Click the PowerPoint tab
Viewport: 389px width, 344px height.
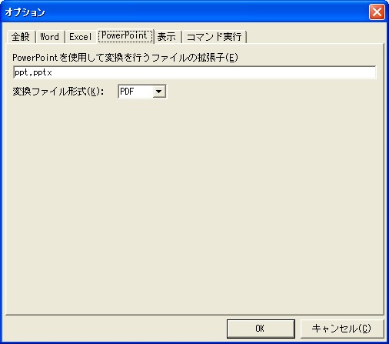[x=125, y=36]
